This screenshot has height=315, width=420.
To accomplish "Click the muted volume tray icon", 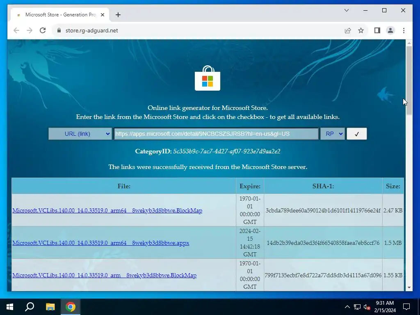I will click(367, 307).
